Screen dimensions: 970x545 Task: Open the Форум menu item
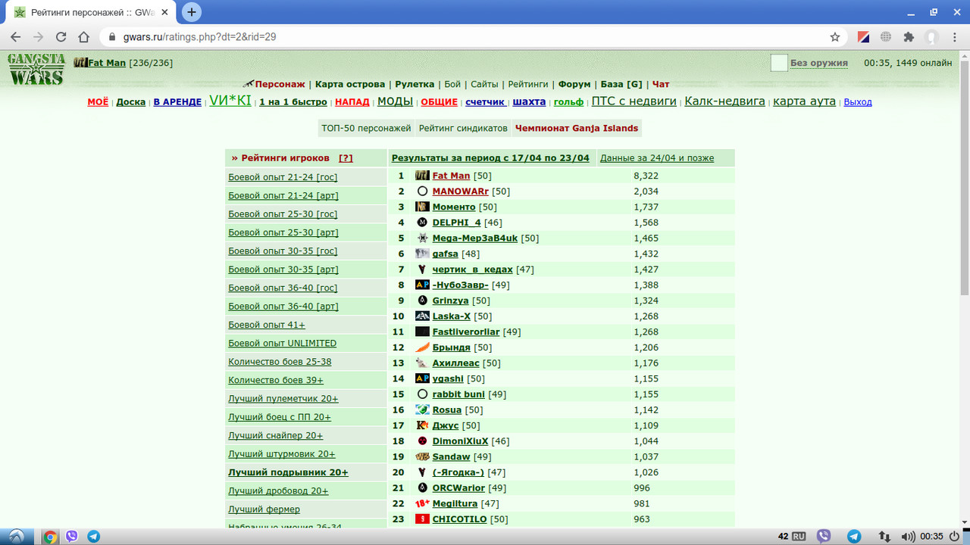pos(574,84)
